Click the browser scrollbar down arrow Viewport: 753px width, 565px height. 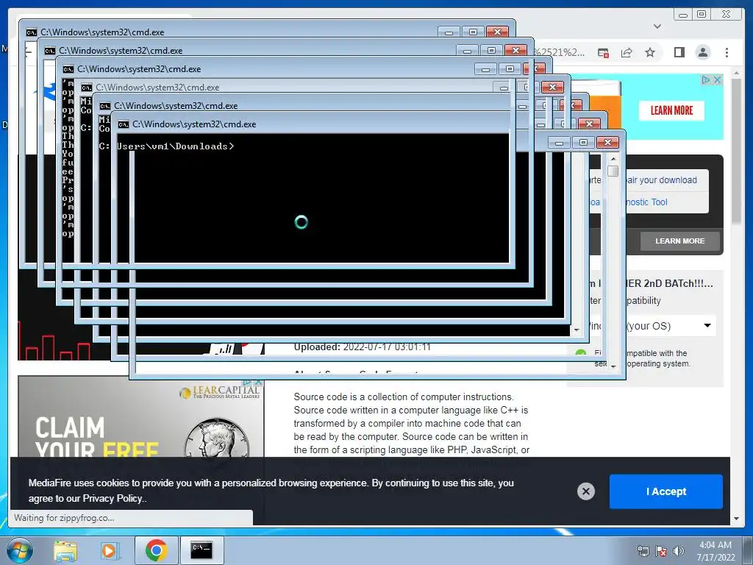[x=736, y=519]
